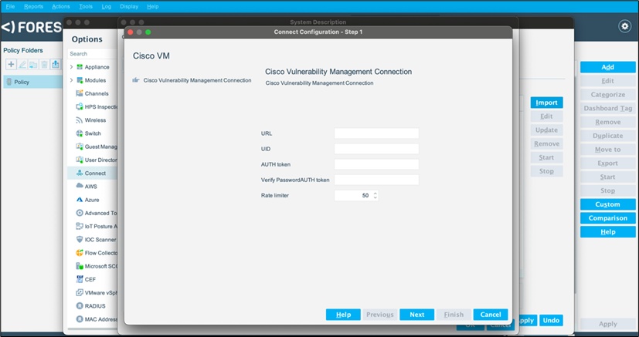Click the CEF icon in Options
Image resolution: width=639 pixels, height=337 pixels.
pyautogui.click(x=80, y=279)
